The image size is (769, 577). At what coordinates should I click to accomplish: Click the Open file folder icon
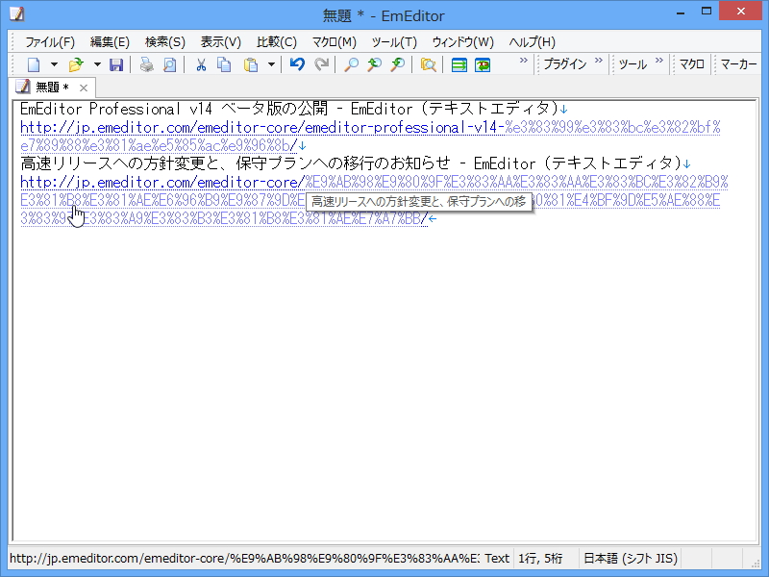[x=76, y=64]
